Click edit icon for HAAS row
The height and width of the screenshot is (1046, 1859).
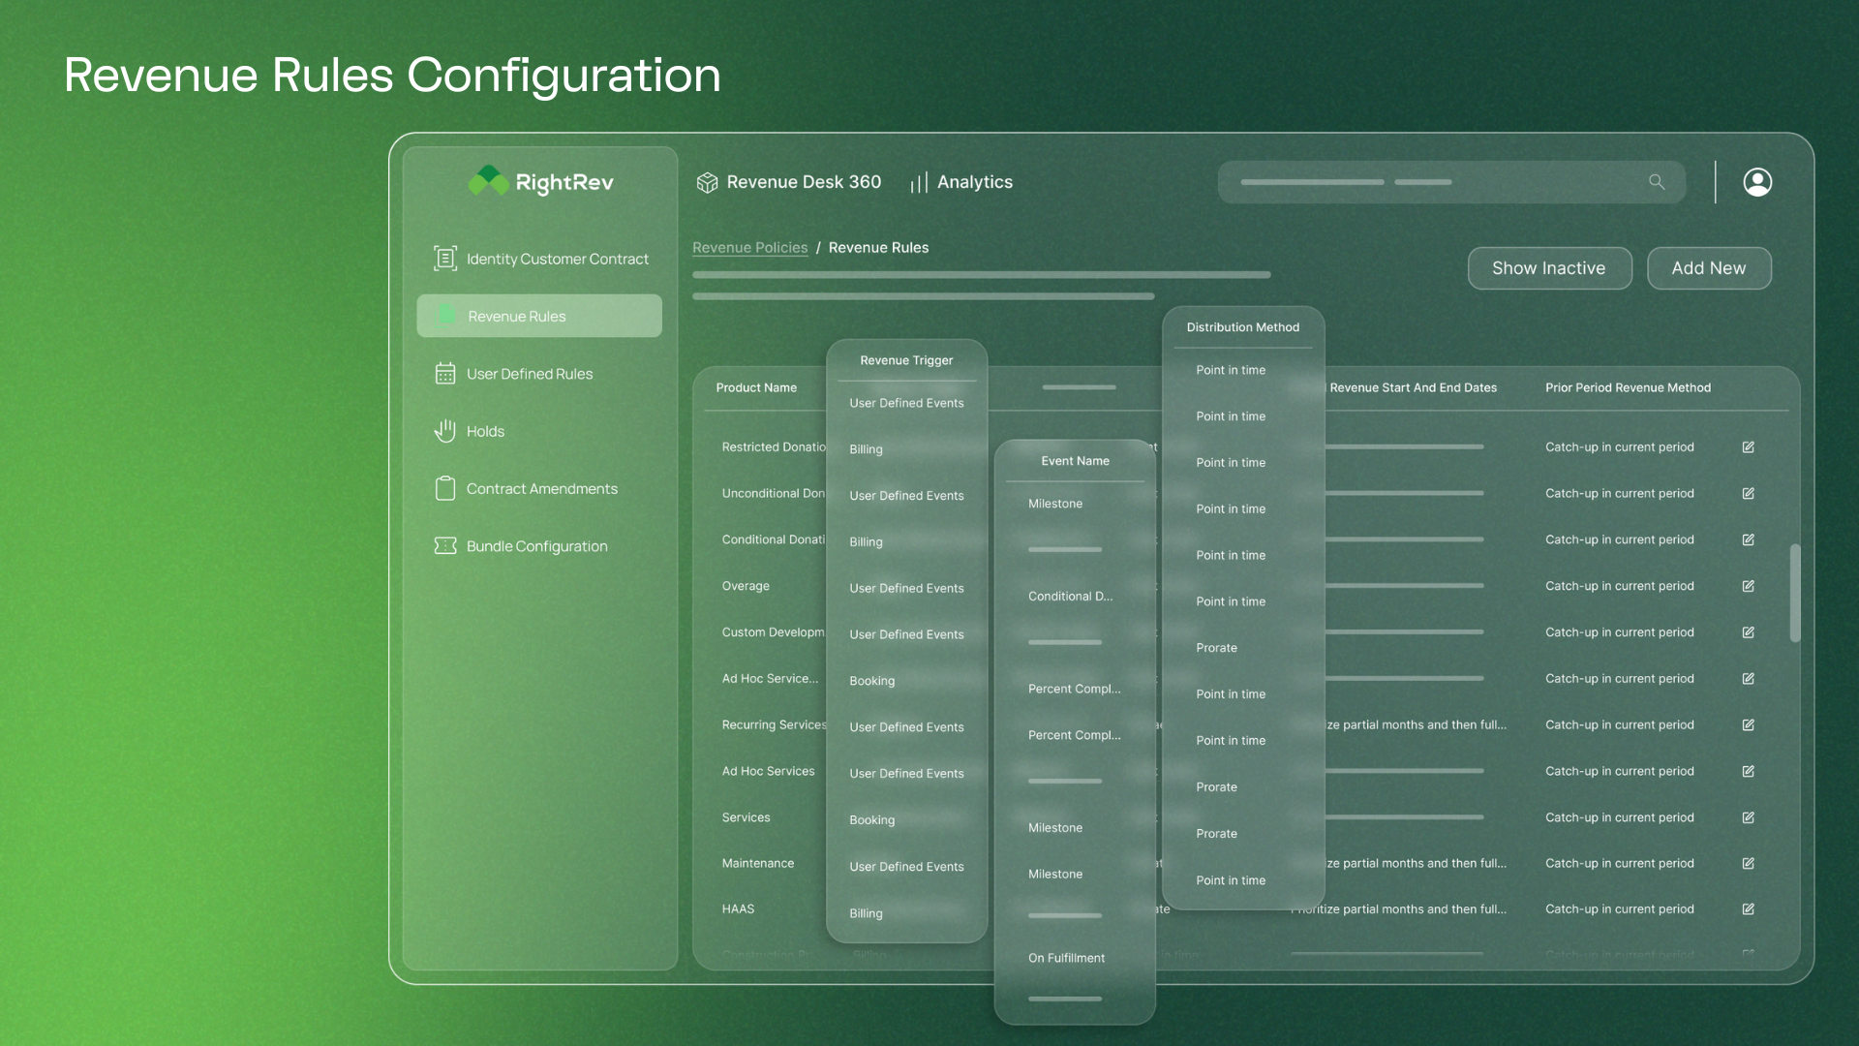[1748, 909]
